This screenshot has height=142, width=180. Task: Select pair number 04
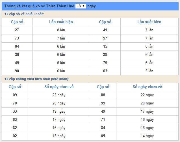click(x=17, y=47)
